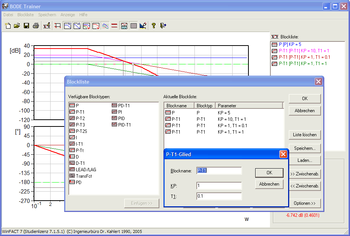
Task: Toggle the phase plot toolbar icon
Action: (77, 26)
